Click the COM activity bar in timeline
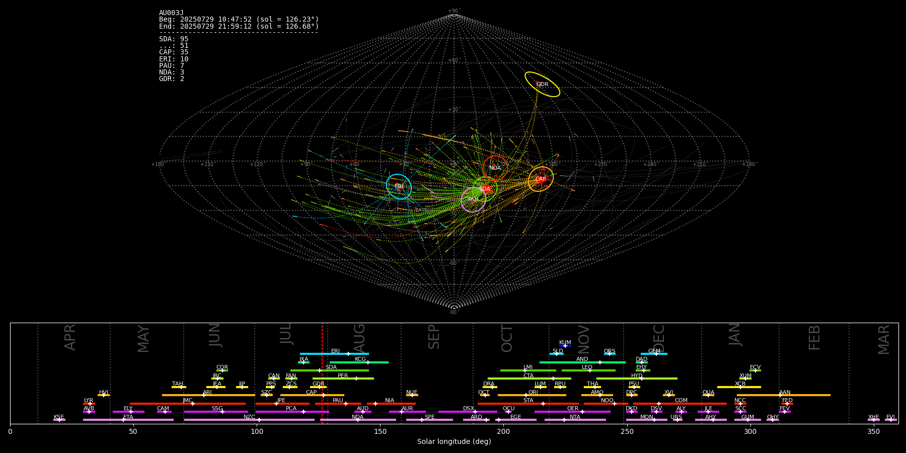 (x=680, y=404)
